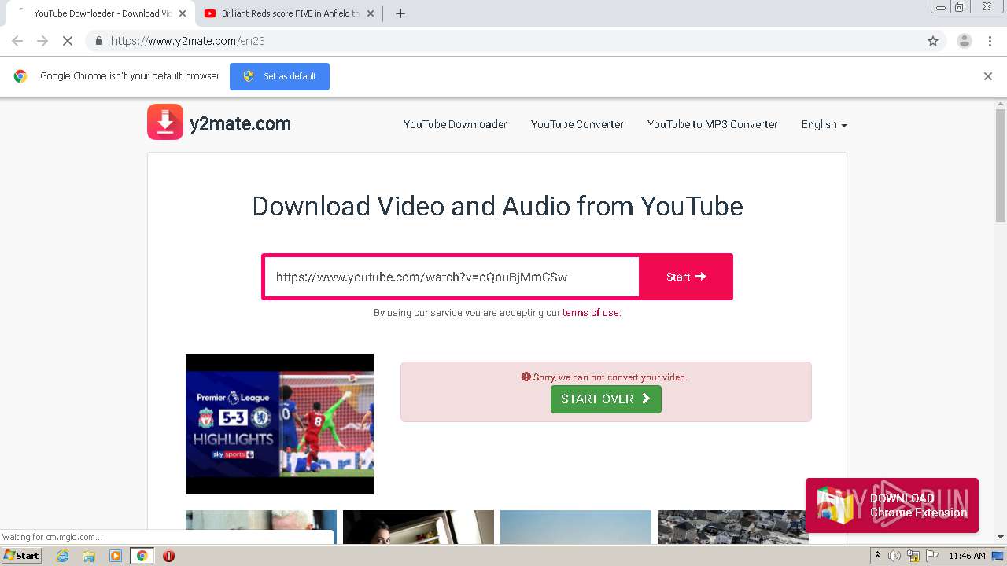Click the Download Chrome Extension banner
The image size is (1007, 566).
click(892, 505)
